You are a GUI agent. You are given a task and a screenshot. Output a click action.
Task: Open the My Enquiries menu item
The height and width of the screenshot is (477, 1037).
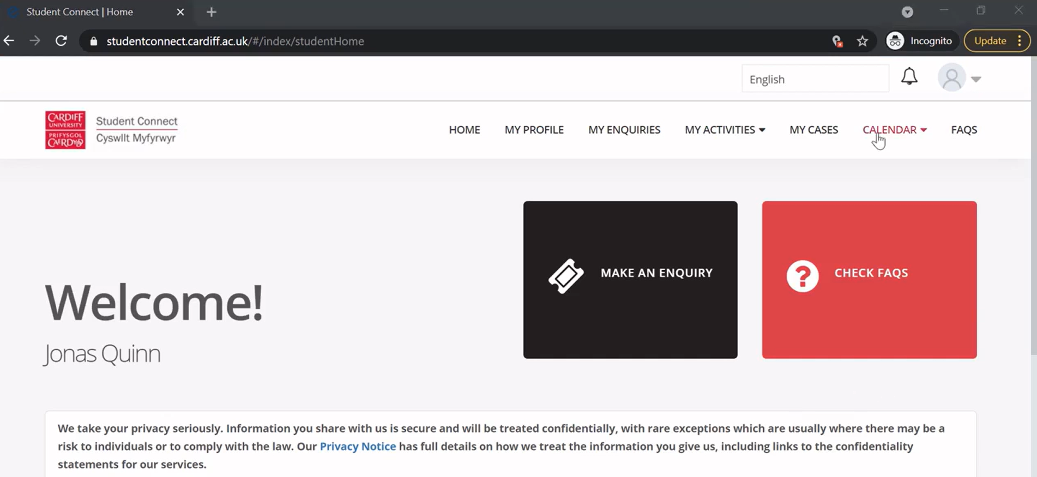(x=624, y=130)
